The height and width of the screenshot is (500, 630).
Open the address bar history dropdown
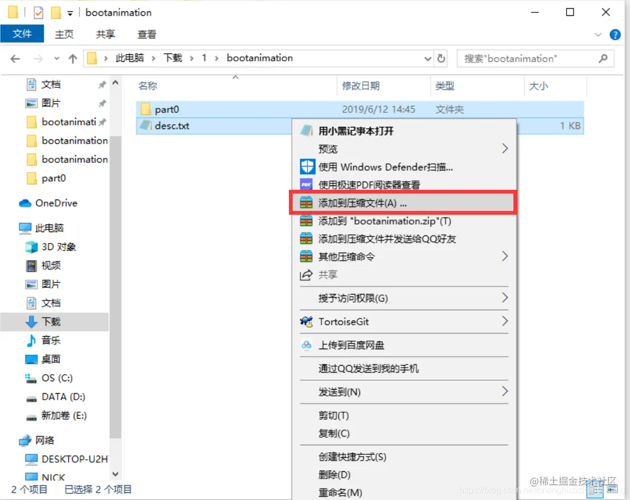pos(428,58)
